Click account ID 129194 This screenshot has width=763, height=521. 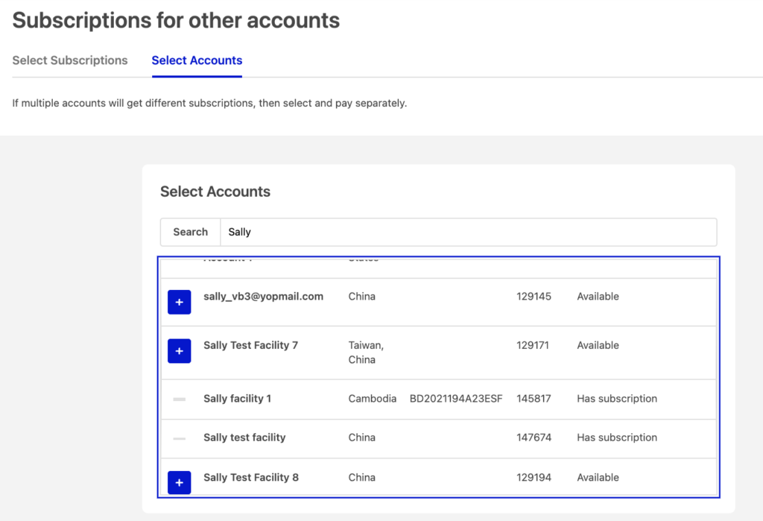pos(534,477)
